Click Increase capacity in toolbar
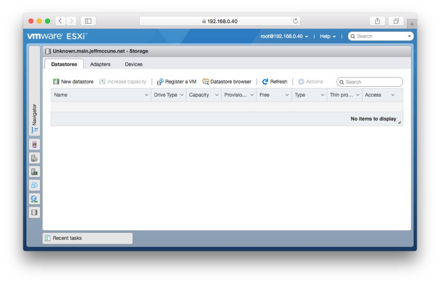The height and width of the screenshot is (284, 440). pos(123,82)
